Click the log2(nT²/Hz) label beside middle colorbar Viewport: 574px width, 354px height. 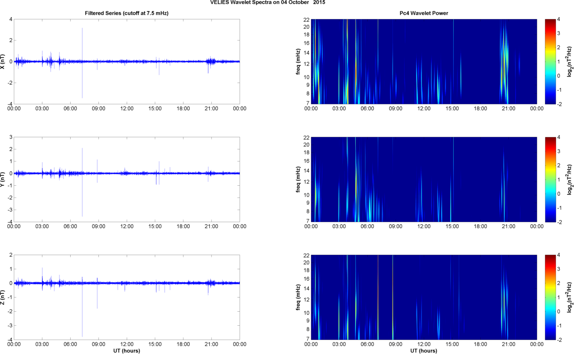tap(570, 179)
